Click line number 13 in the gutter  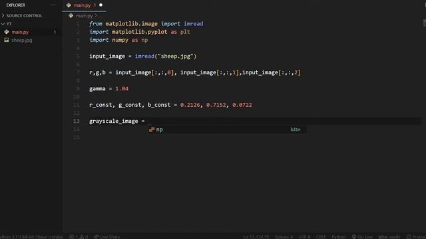(77, 121)
